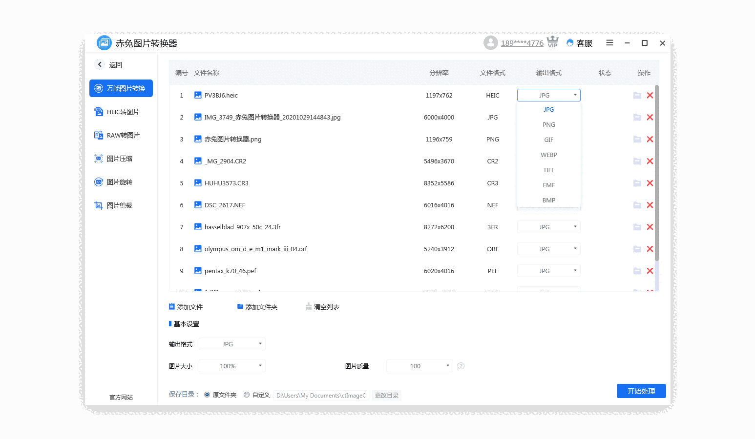The width and height of the screenshot is (755, 439).
Task: Click 更改目录 to change directory
Action: click(x=386, y=395)
